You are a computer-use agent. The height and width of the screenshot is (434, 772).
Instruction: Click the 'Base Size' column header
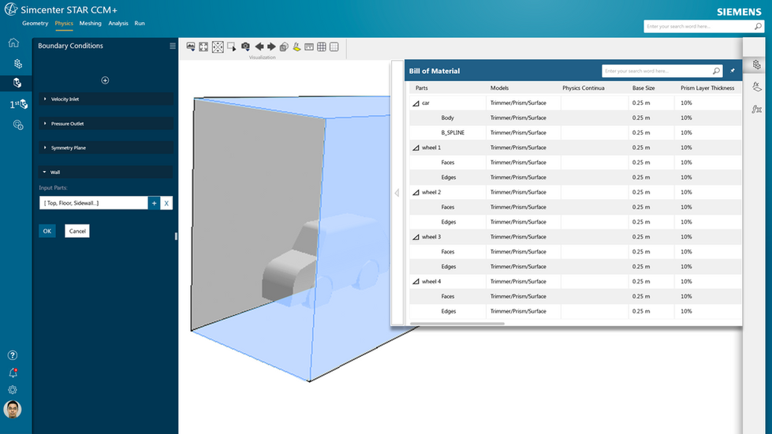(x=643, y=88)
